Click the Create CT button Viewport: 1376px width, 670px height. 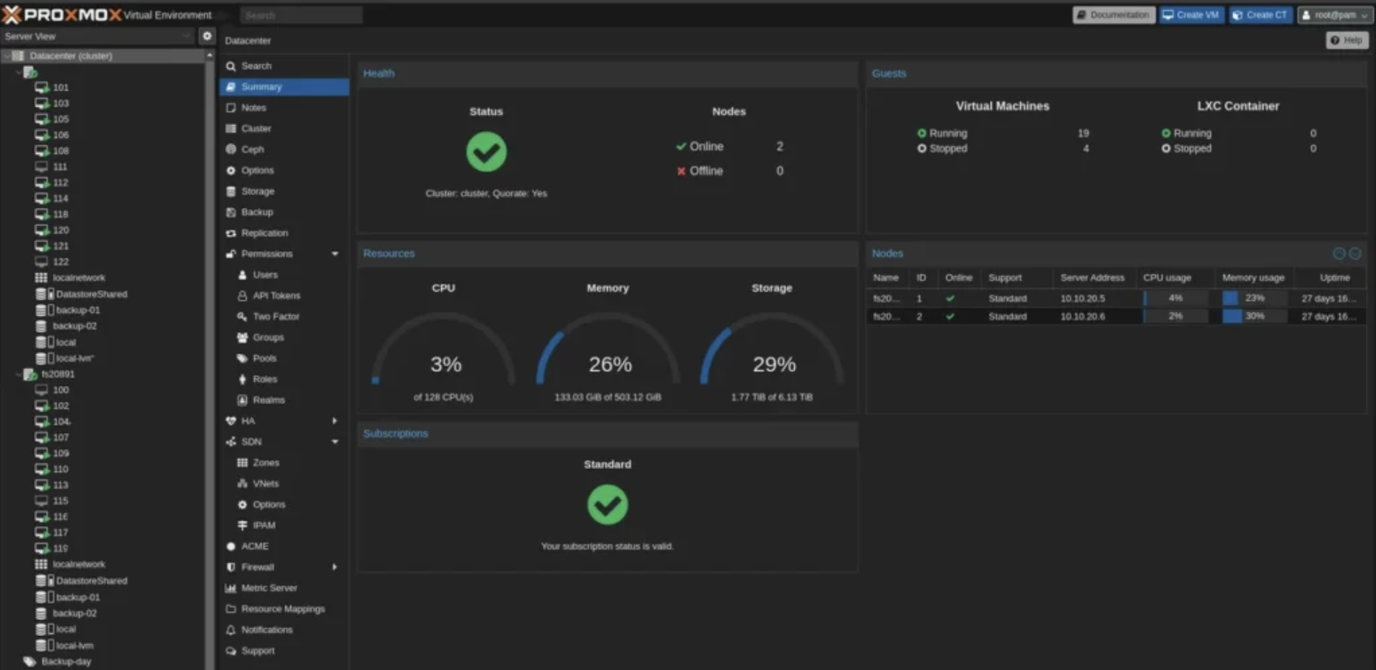tap(1260, 15)
